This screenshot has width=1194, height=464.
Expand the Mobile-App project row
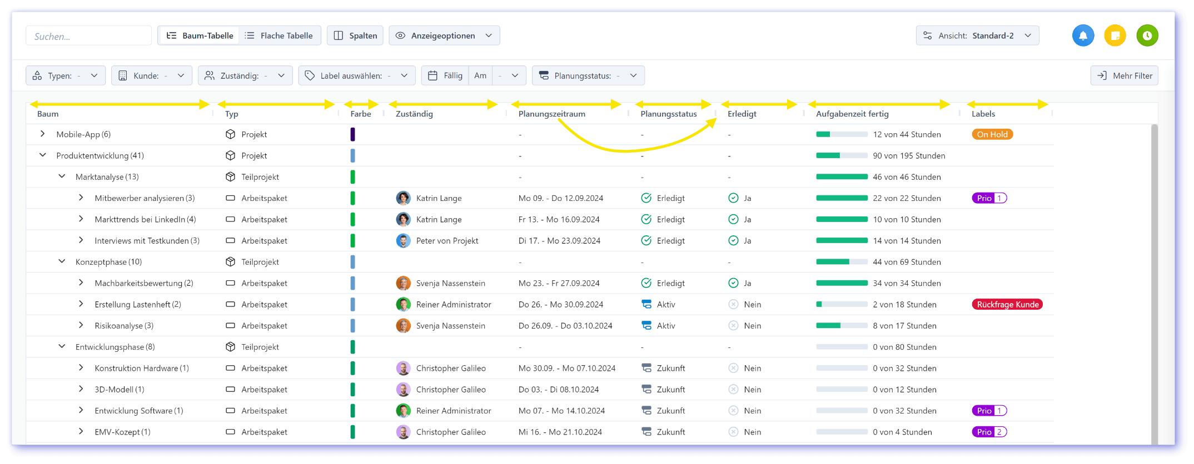pos(43,134)
